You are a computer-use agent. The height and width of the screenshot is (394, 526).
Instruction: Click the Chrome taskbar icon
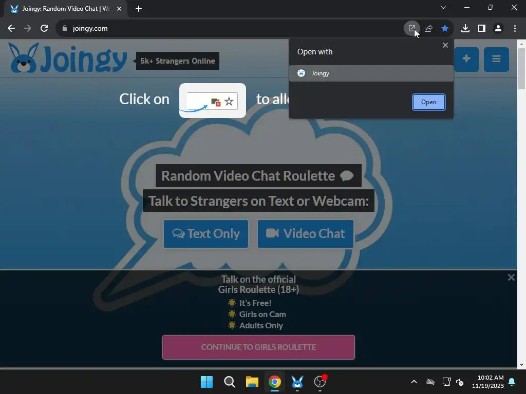point(274,382)
